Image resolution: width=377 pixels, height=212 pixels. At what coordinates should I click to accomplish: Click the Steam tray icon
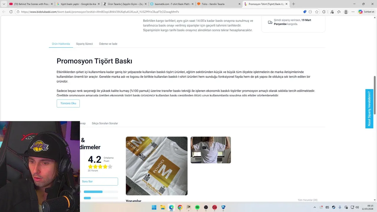pyautogui.click(x=334, y=207)
